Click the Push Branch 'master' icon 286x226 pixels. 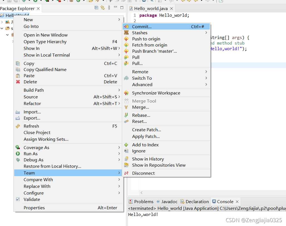[126, 51]
